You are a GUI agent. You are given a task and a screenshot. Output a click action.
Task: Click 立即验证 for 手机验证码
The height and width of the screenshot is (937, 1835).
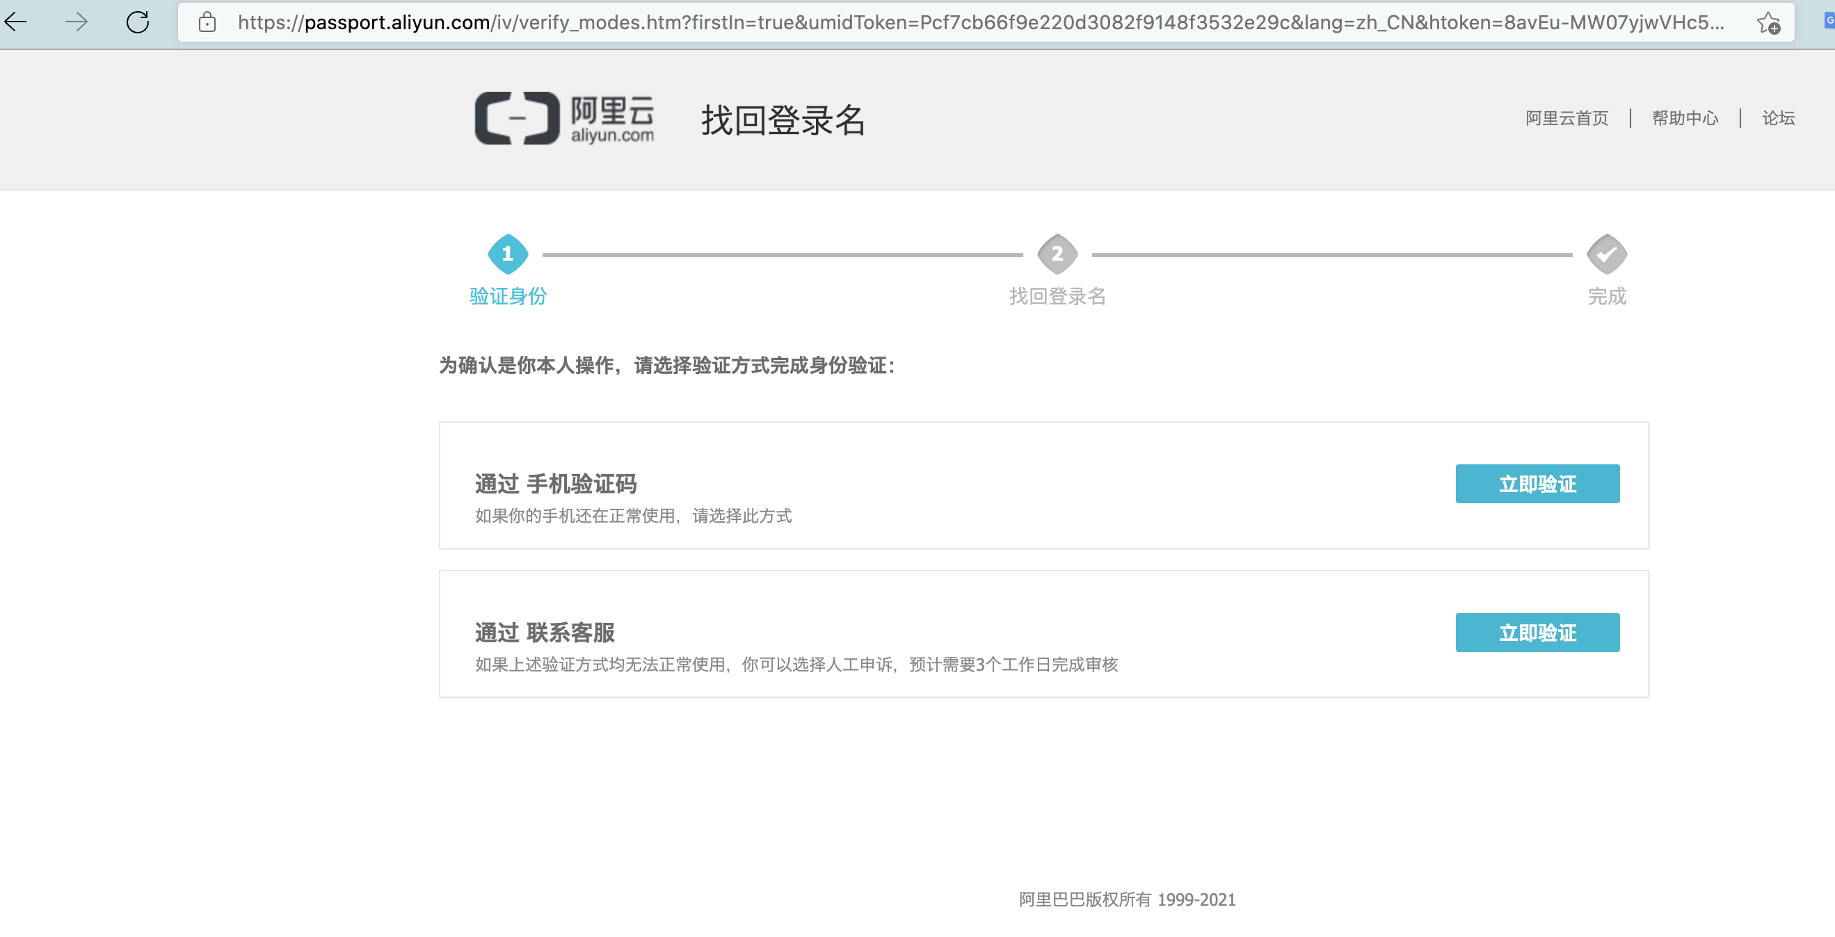click(x=1537, y=484)
